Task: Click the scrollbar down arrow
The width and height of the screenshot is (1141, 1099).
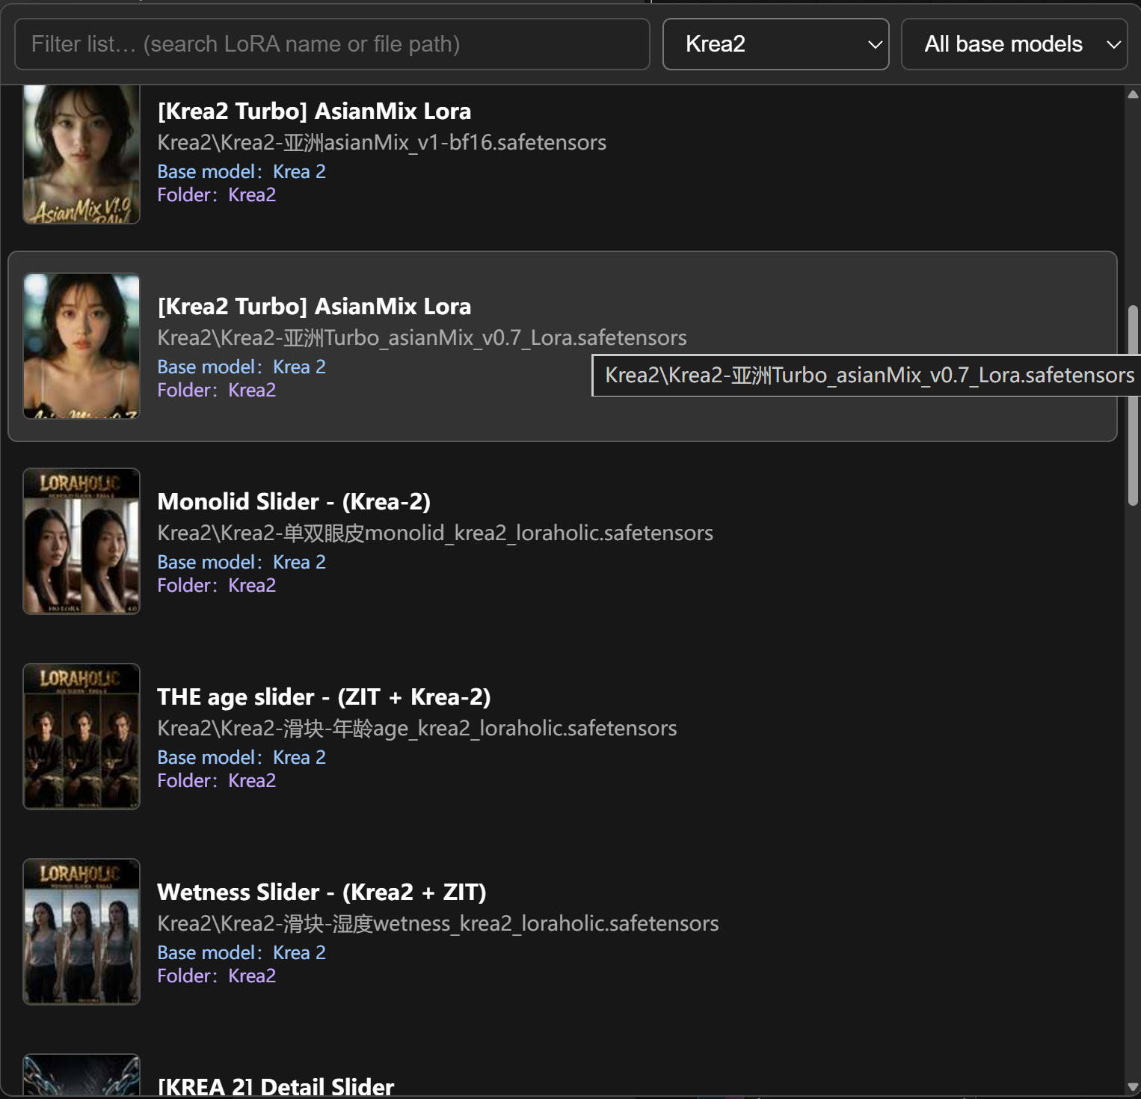Action: click(1133, 1087)
